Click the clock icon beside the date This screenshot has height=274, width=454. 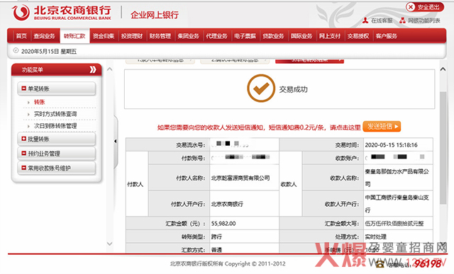16,50
